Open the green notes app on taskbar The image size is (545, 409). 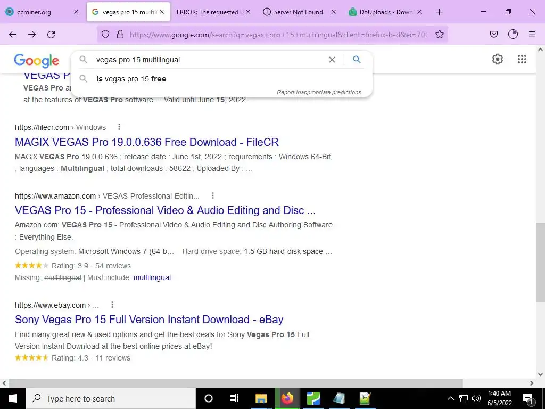click(x=365, y=398)
